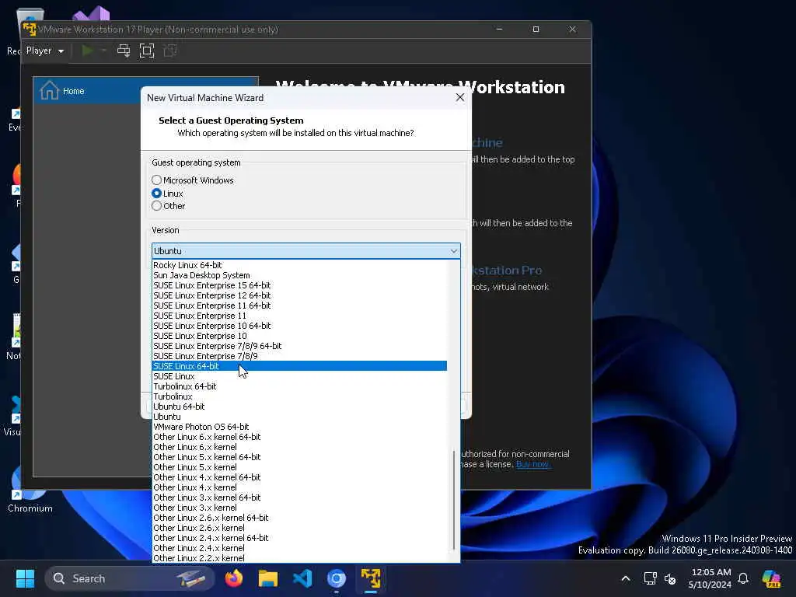Screen dimensions: 796x597
Task: Choose Other Linux 6.x kernel 64-bit
Action: [299, 437]
